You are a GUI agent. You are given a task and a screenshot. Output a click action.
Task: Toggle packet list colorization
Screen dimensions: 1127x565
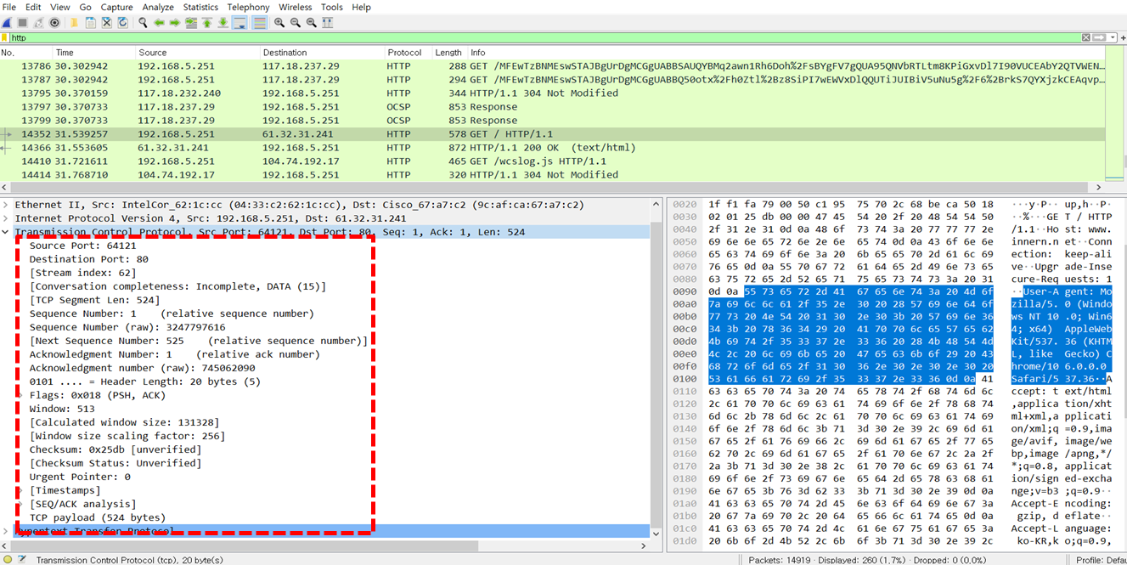pos(260,23)
